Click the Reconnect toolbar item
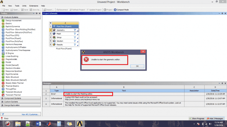 [x=62, y=10]
